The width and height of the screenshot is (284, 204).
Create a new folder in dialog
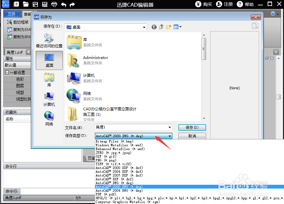pos(169,27)
